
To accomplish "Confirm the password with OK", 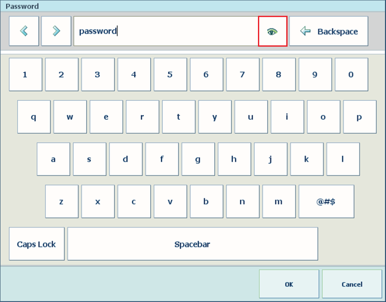I will pos(289,284).
